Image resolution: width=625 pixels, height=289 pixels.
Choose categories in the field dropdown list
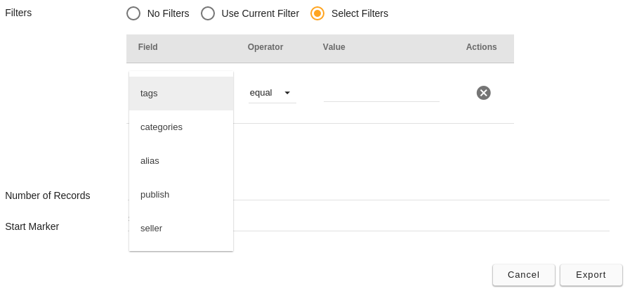pos(181,127)
